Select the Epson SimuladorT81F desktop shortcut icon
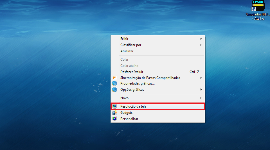Screen dimensions: 270x150 258,6
